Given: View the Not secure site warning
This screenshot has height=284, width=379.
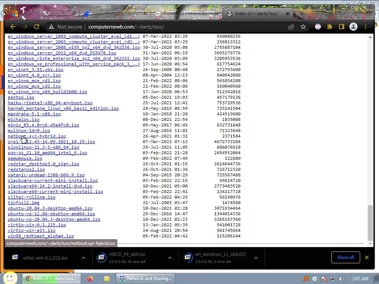Looking at the screenshot, I should 66,27.
